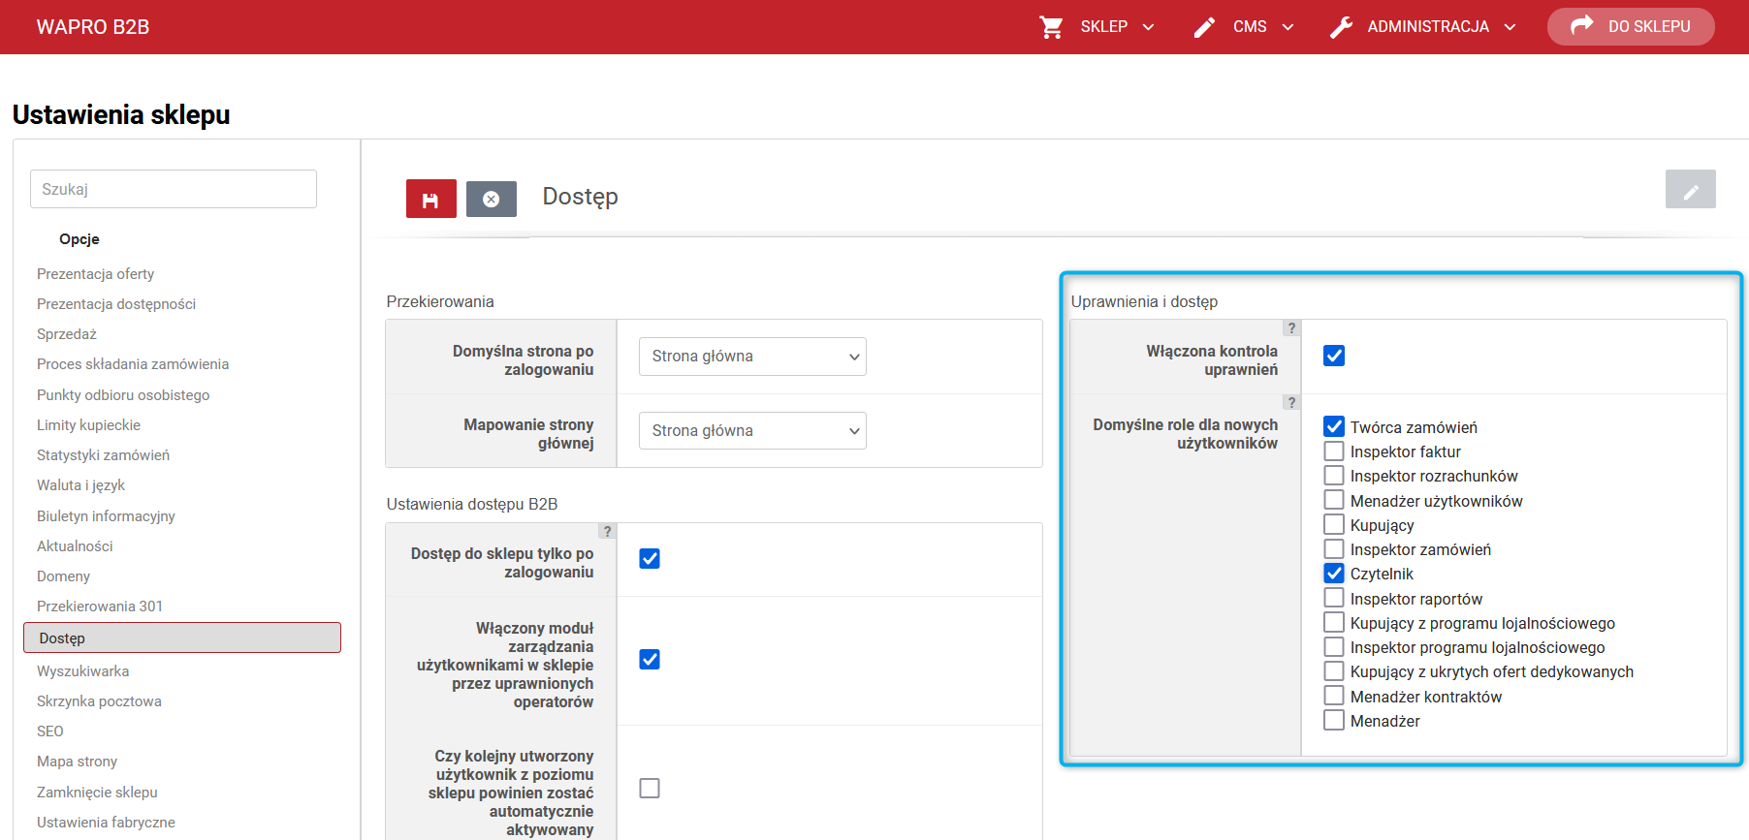Enable the Inspektor faktur role checkbox
This screenshot has height=840, width=1749.
tap(1334, 451)
